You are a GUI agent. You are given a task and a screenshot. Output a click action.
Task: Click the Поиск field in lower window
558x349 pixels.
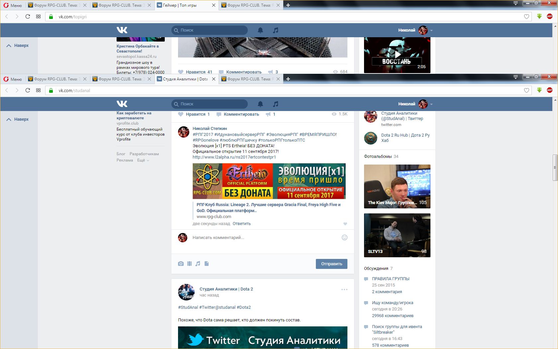click(210, 104)
